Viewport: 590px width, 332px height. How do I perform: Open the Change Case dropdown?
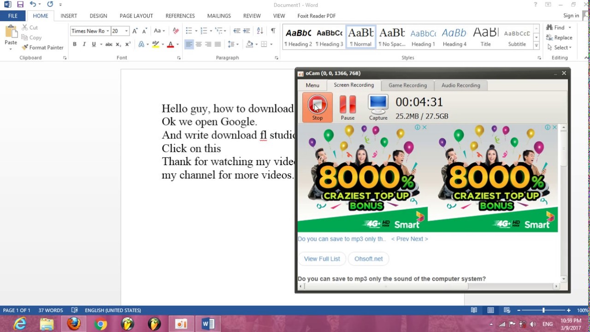coord(159,31)
